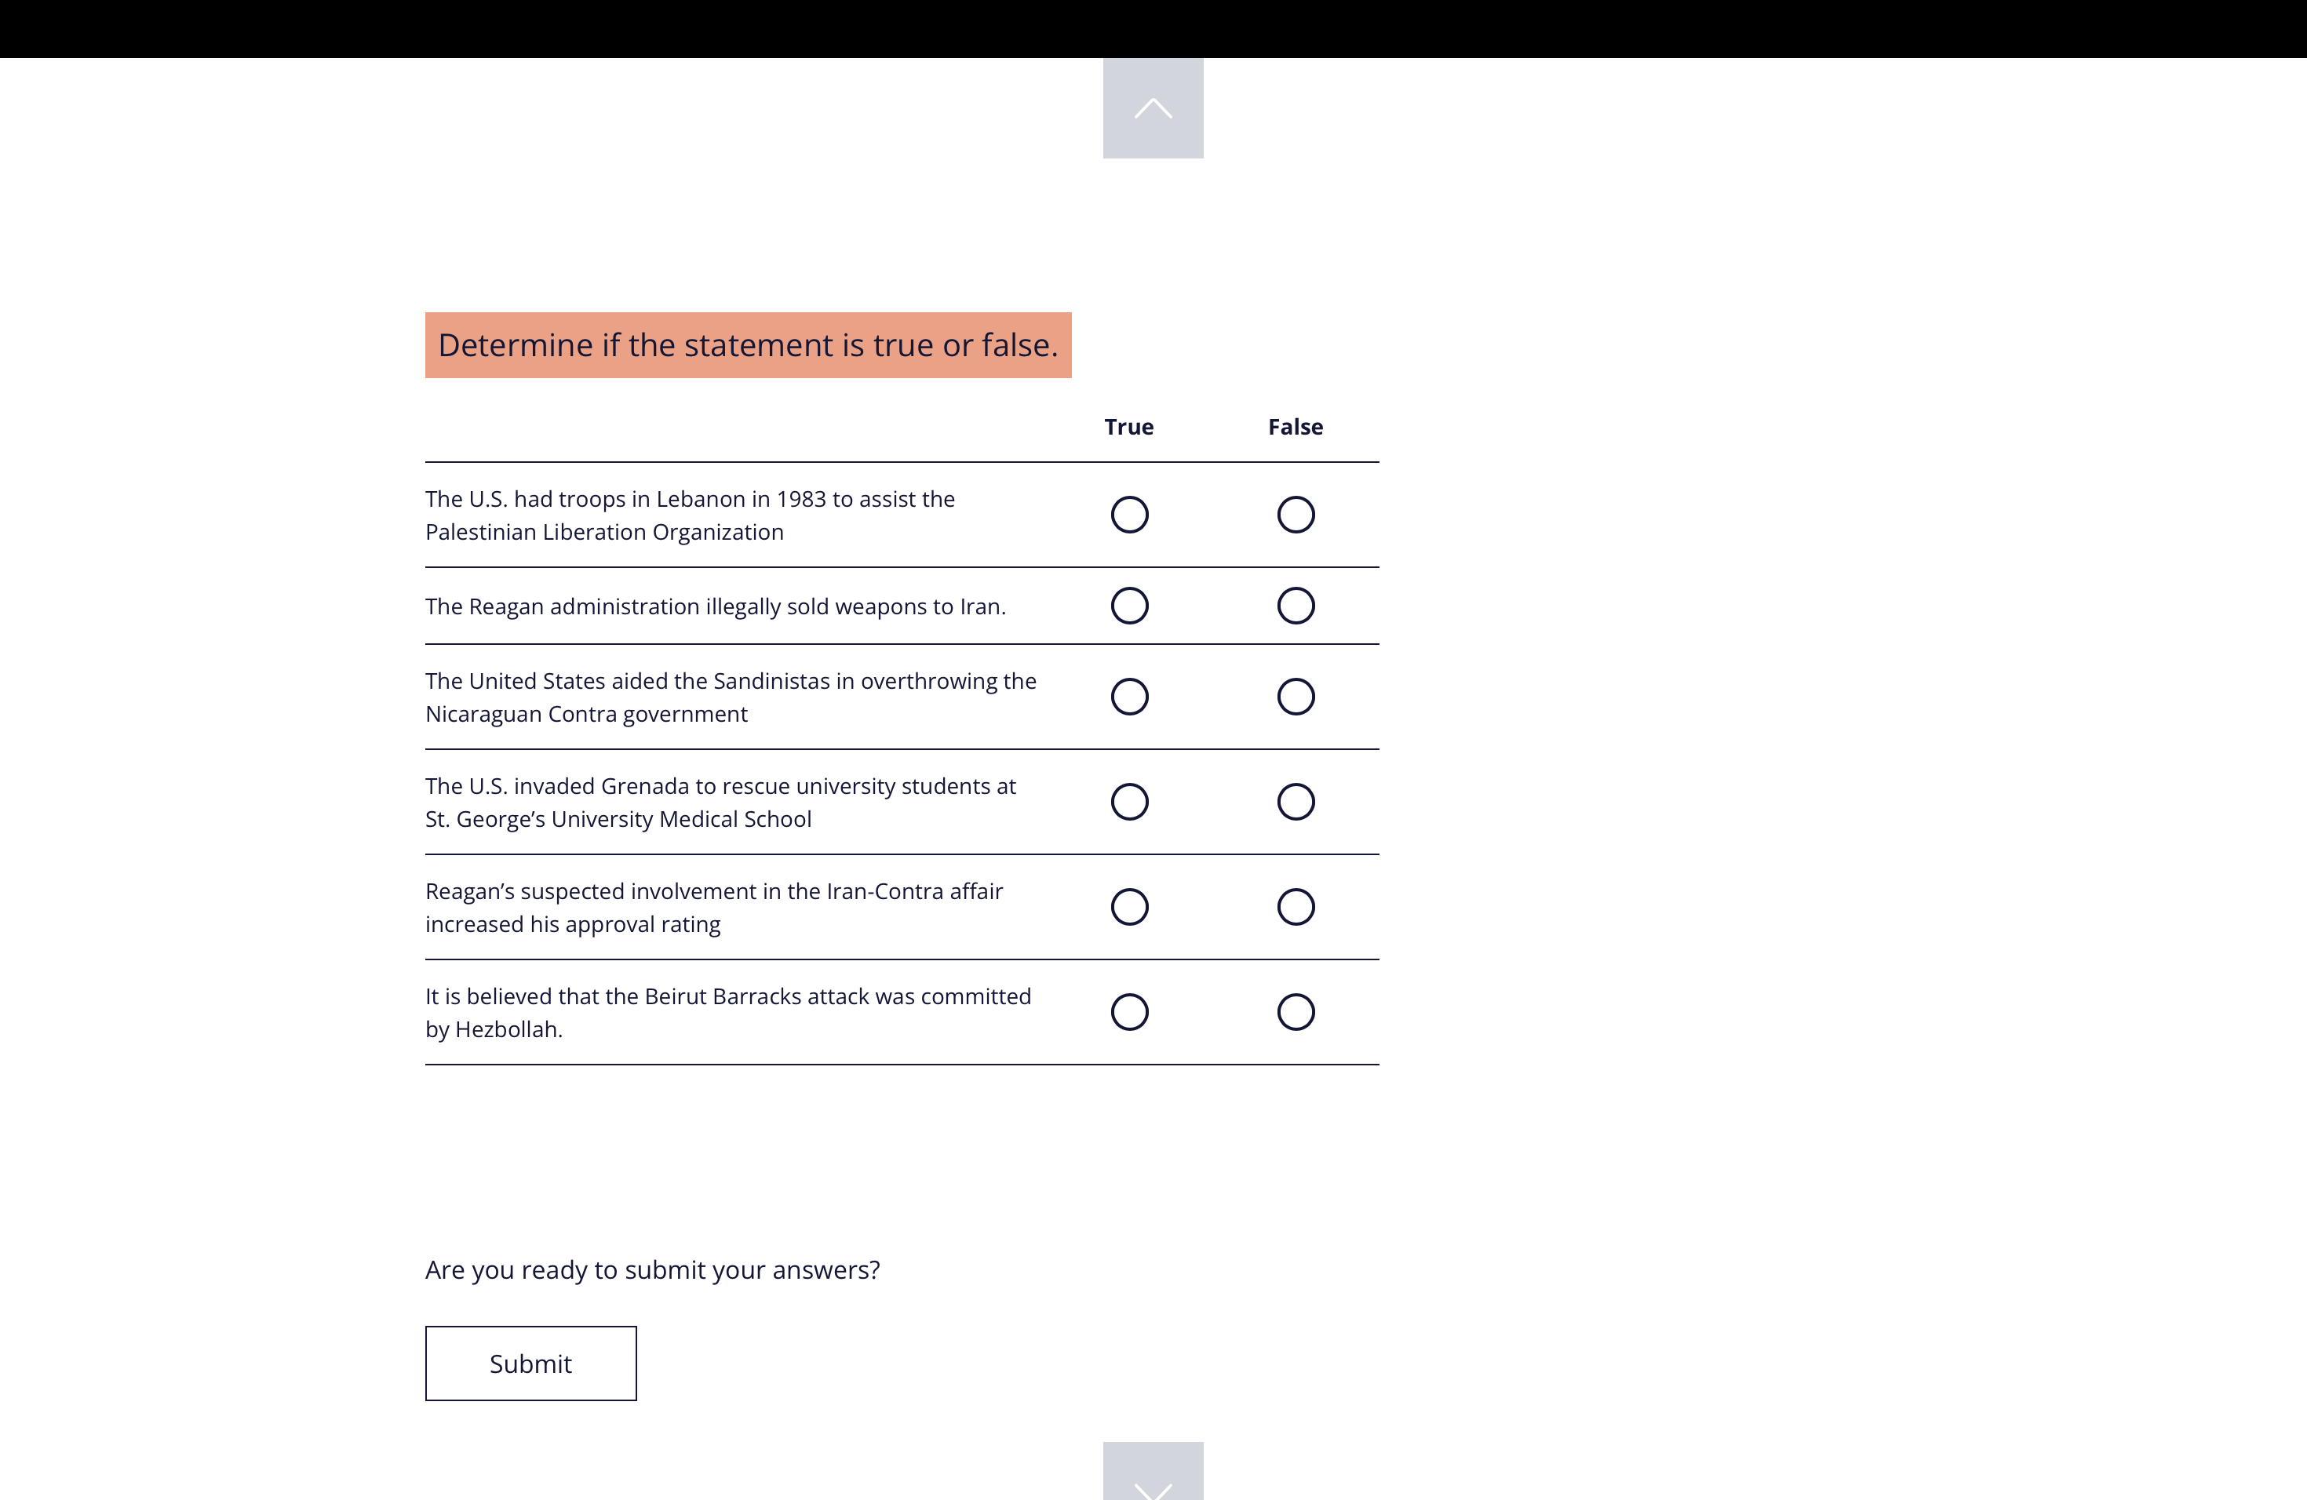Select True for Reagan sold weapons to Iran
The width and height of the screenshot is (2307, 1500).
point(1129,606)
